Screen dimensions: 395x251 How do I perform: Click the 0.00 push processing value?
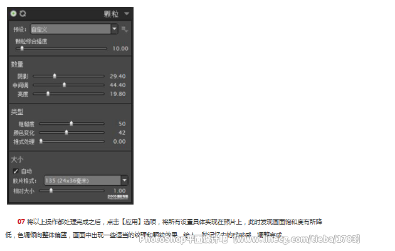(119, 141)
